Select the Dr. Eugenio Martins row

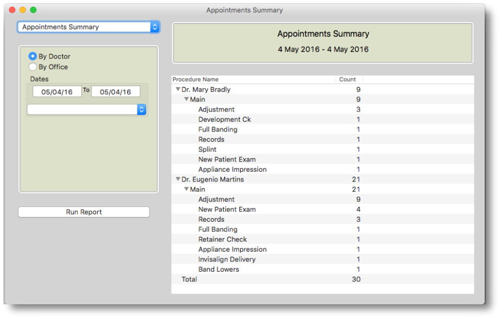[x=323, y=179]
